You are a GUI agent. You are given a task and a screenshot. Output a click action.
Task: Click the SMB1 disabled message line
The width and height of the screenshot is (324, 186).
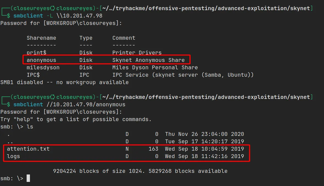coord(65,82)
